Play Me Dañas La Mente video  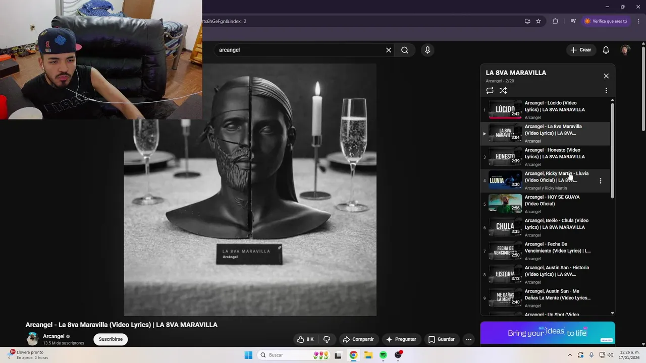545,298
